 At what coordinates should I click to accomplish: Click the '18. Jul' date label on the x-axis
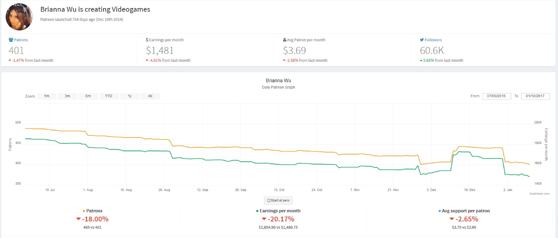(50, 189)
